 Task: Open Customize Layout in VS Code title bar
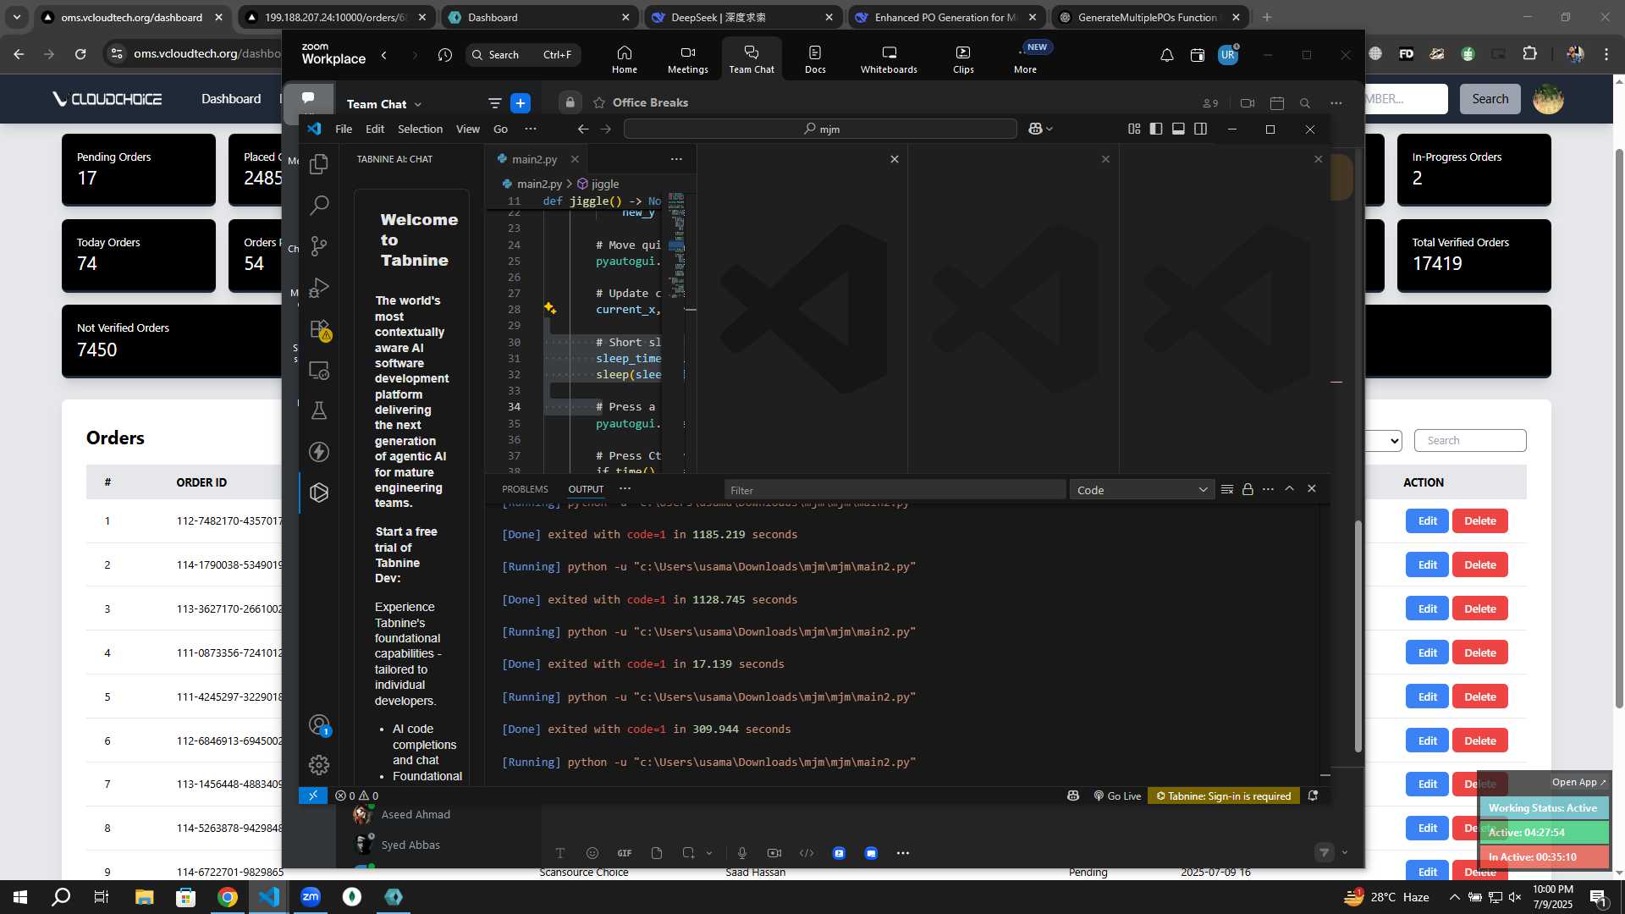(1134, 129)
